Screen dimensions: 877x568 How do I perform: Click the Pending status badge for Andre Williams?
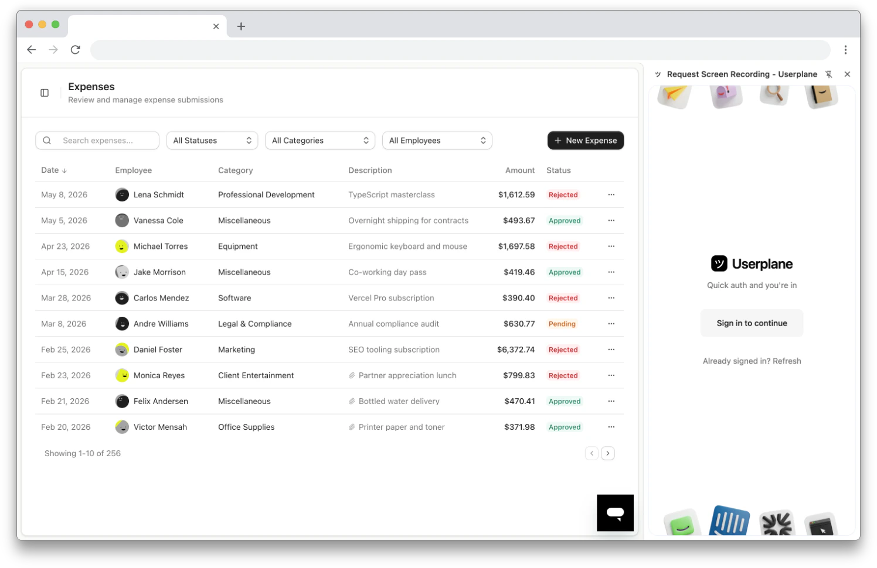pyautogui.click(x=562, y=324)
